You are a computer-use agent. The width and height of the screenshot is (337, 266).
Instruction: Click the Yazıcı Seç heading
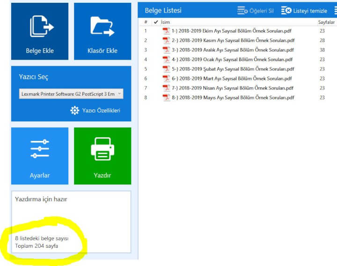pyautogui.click(x=34, y=77)
